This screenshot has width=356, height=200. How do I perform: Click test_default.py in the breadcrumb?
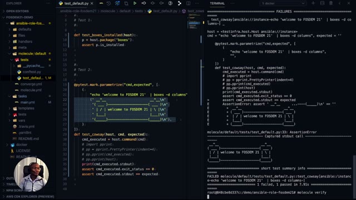point(165,11)
